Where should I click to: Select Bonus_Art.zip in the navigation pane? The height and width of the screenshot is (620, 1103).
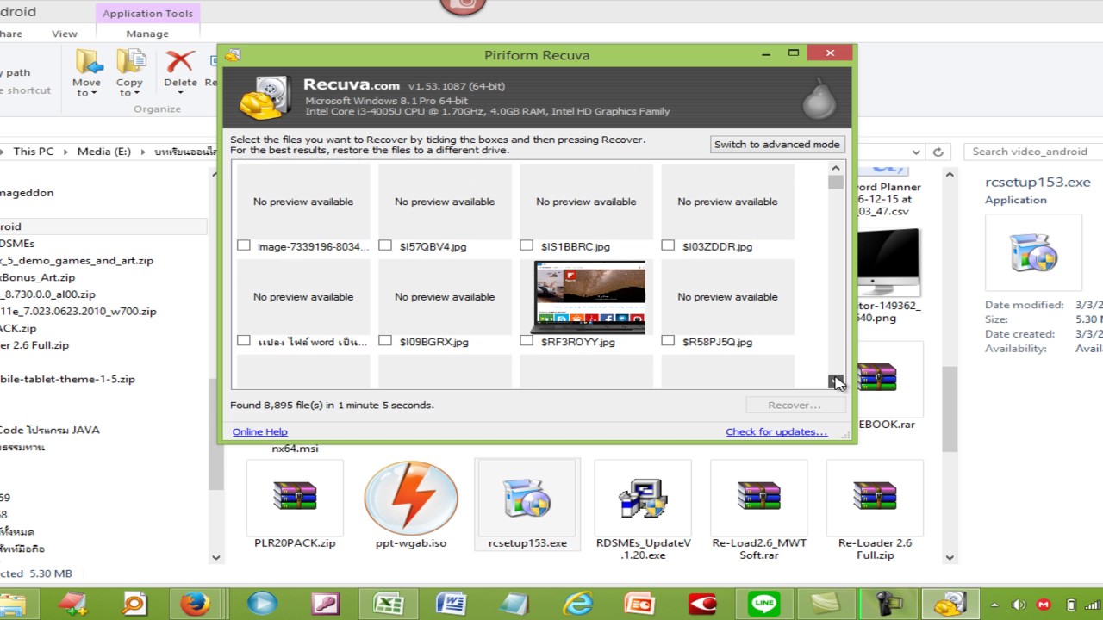[x=39, y=277]
